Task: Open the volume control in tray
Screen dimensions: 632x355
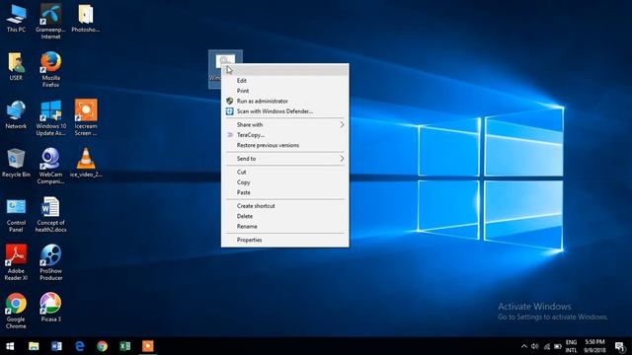Action: pos(535,346)
